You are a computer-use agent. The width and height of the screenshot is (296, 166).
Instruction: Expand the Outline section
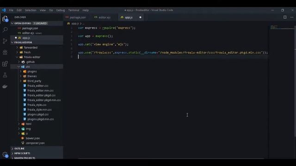[x=37, y=148]
